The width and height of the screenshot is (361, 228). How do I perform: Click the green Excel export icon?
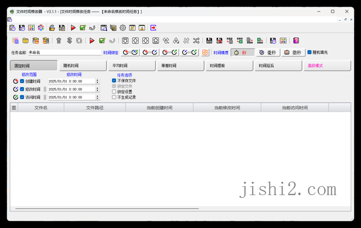point(260,41)
